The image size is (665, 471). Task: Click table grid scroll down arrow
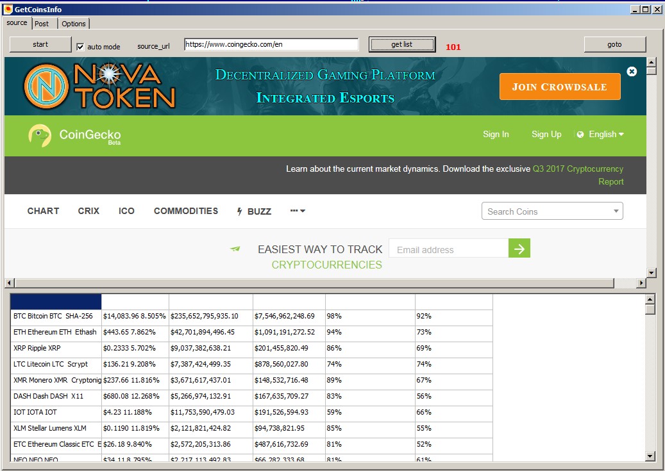coord(650,456)
